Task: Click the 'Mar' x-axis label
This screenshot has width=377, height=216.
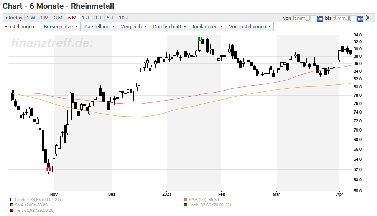Action: click(x=277, y=194)
